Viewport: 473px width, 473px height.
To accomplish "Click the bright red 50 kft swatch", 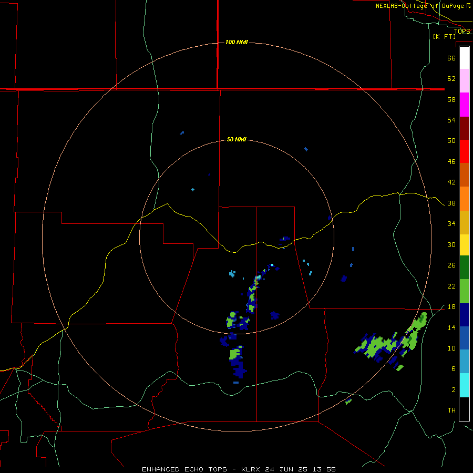I will [464, 151].
